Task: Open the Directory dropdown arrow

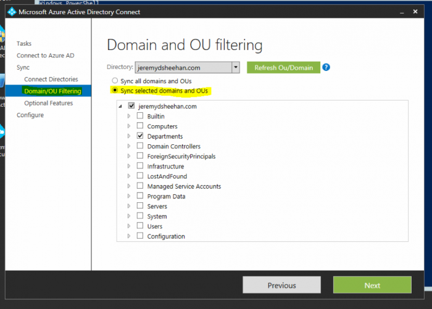Action: pyautogui.click(x=236, y=67)
